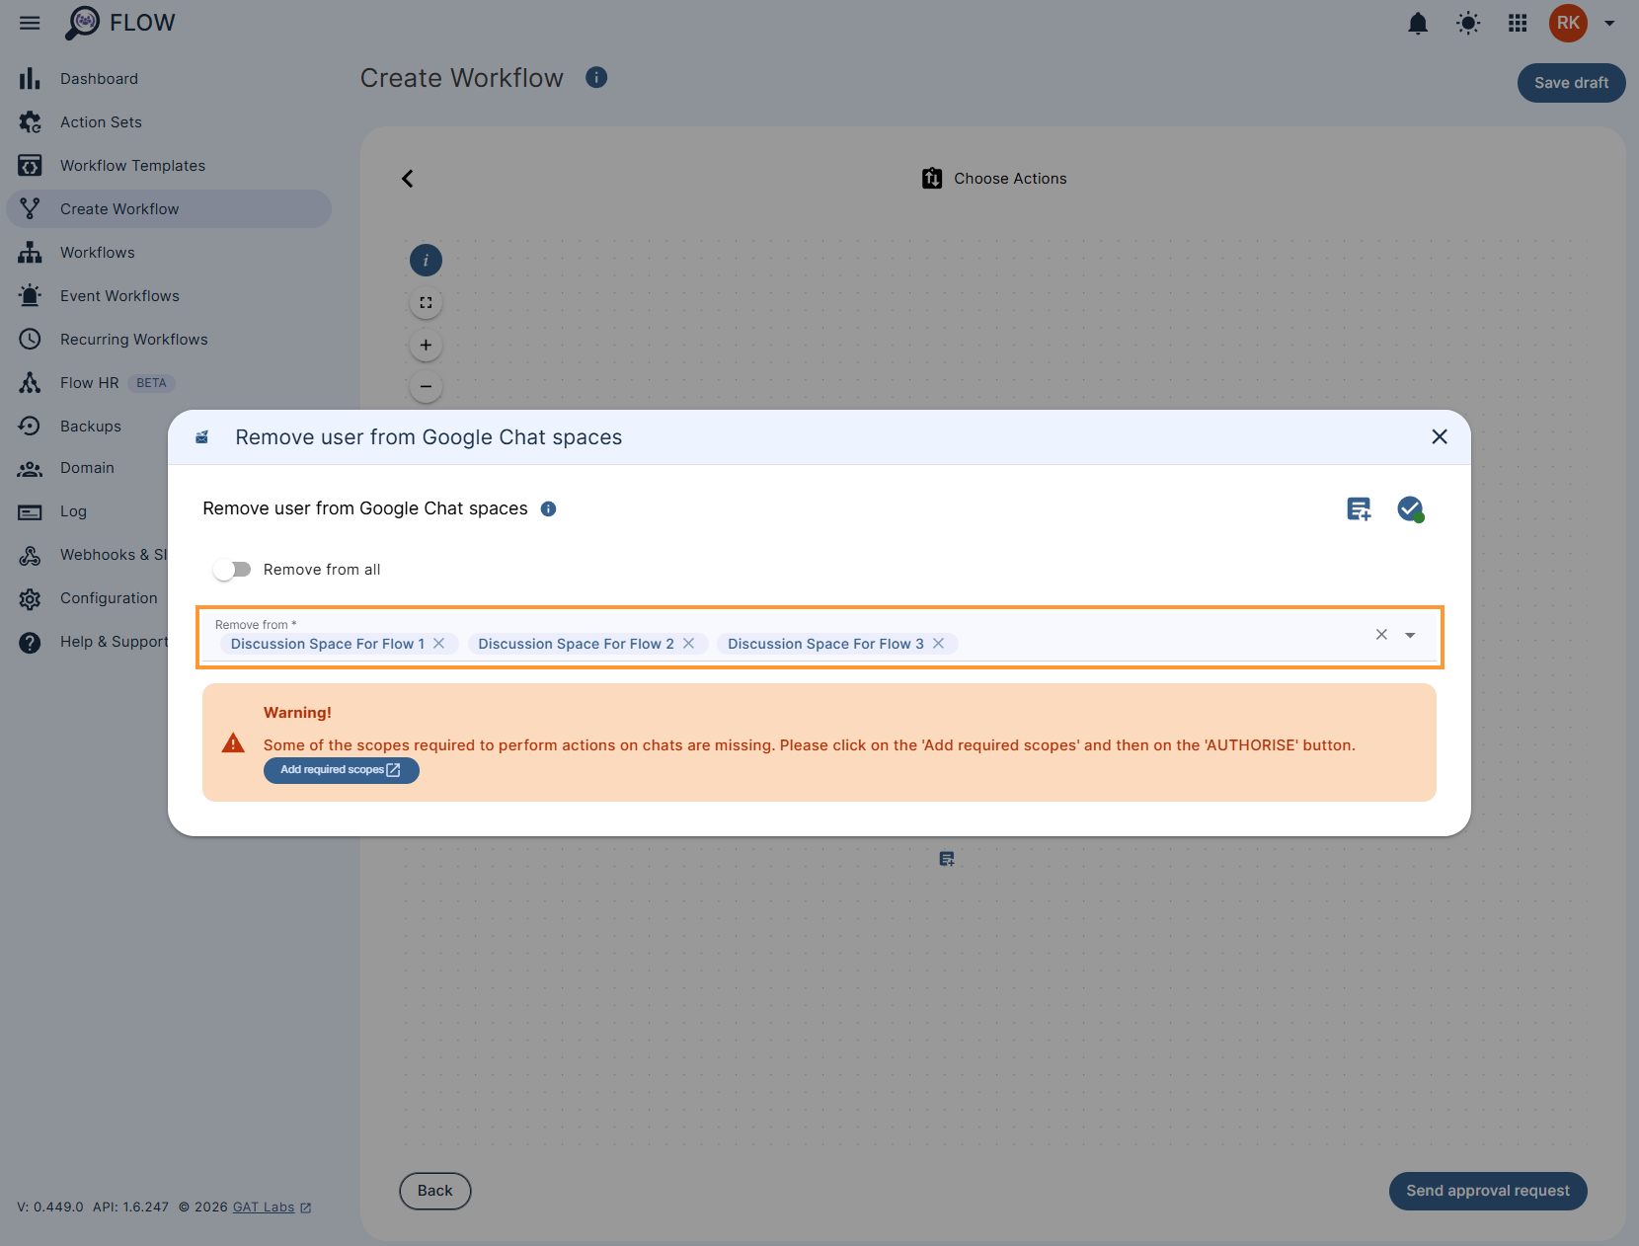This screenshot has height=1246, width=1639.
Task: Close the Remove user dialog
Action: pos(1440,436)
